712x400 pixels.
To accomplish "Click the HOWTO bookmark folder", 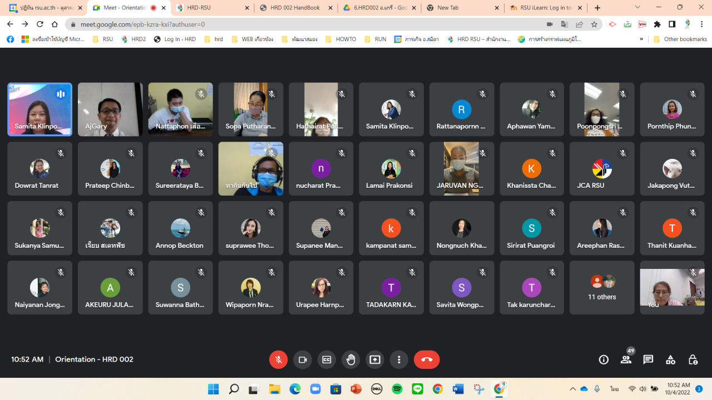I will point(341,39).
